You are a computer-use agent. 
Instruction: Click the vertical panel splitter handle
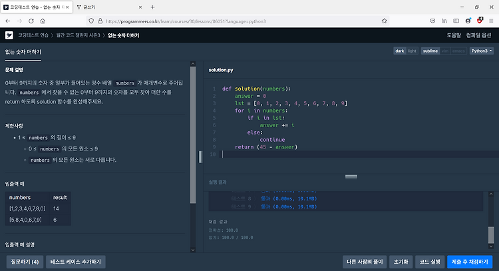200,157
